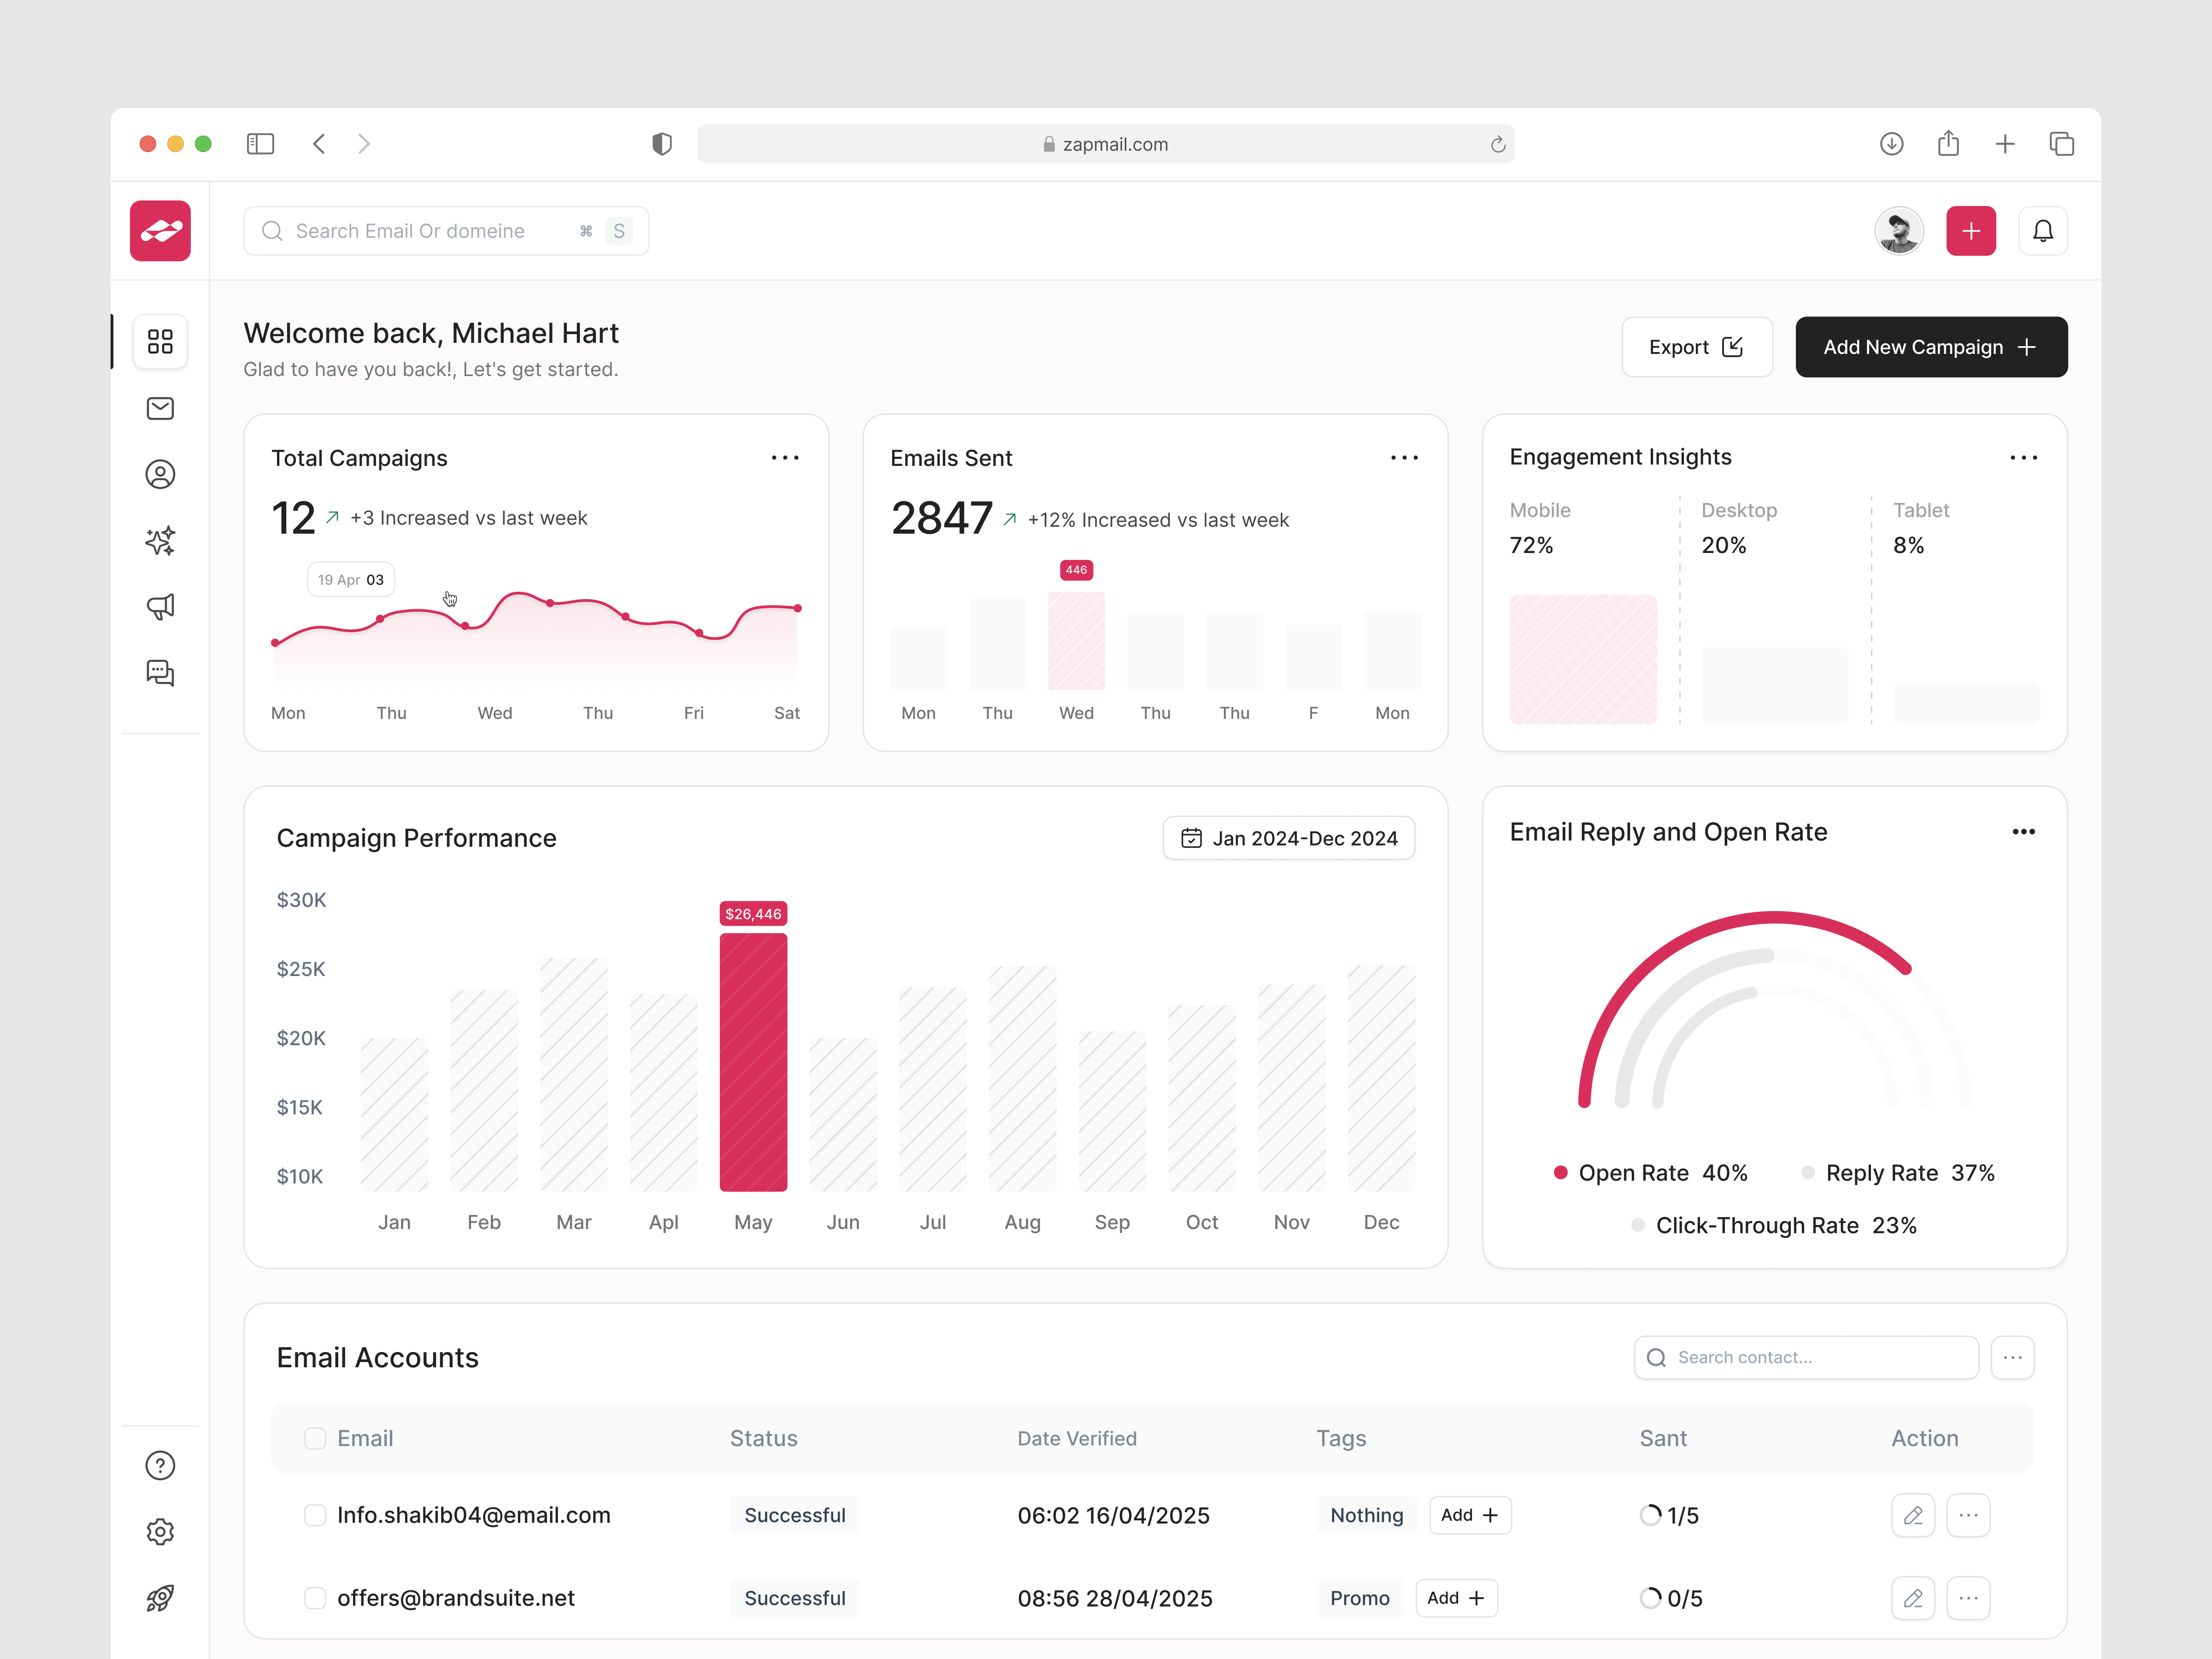Screen dimensions: 2212x1659
Task: Focus the Search contact field
Action: click(x=1806, y=1357)
